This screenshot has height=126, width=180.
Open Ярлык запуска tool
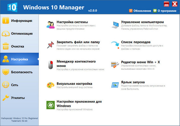point(133,82)
